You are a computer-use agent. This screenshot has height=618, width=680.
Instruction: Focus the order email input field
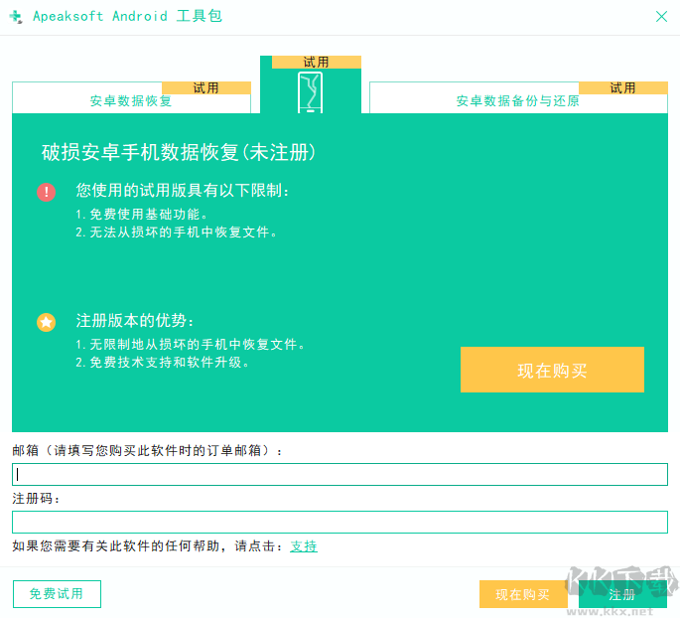pyautogui.click(x=340, y=474)
